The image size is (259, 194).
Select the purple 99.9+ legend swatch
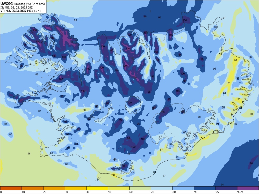pos(248,188)
